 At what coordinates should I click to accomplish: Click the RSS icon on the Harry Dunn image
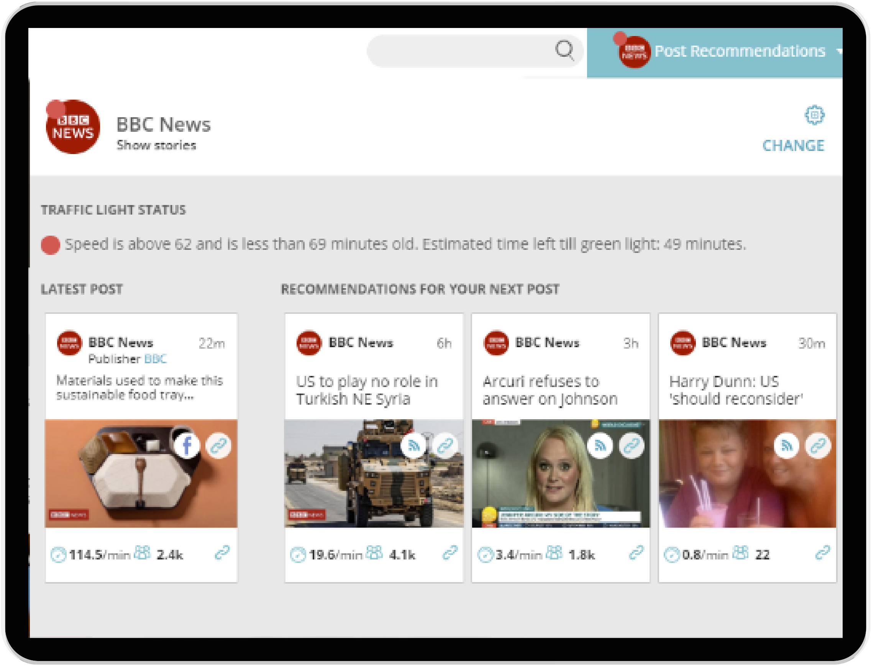tap(787, 446)
